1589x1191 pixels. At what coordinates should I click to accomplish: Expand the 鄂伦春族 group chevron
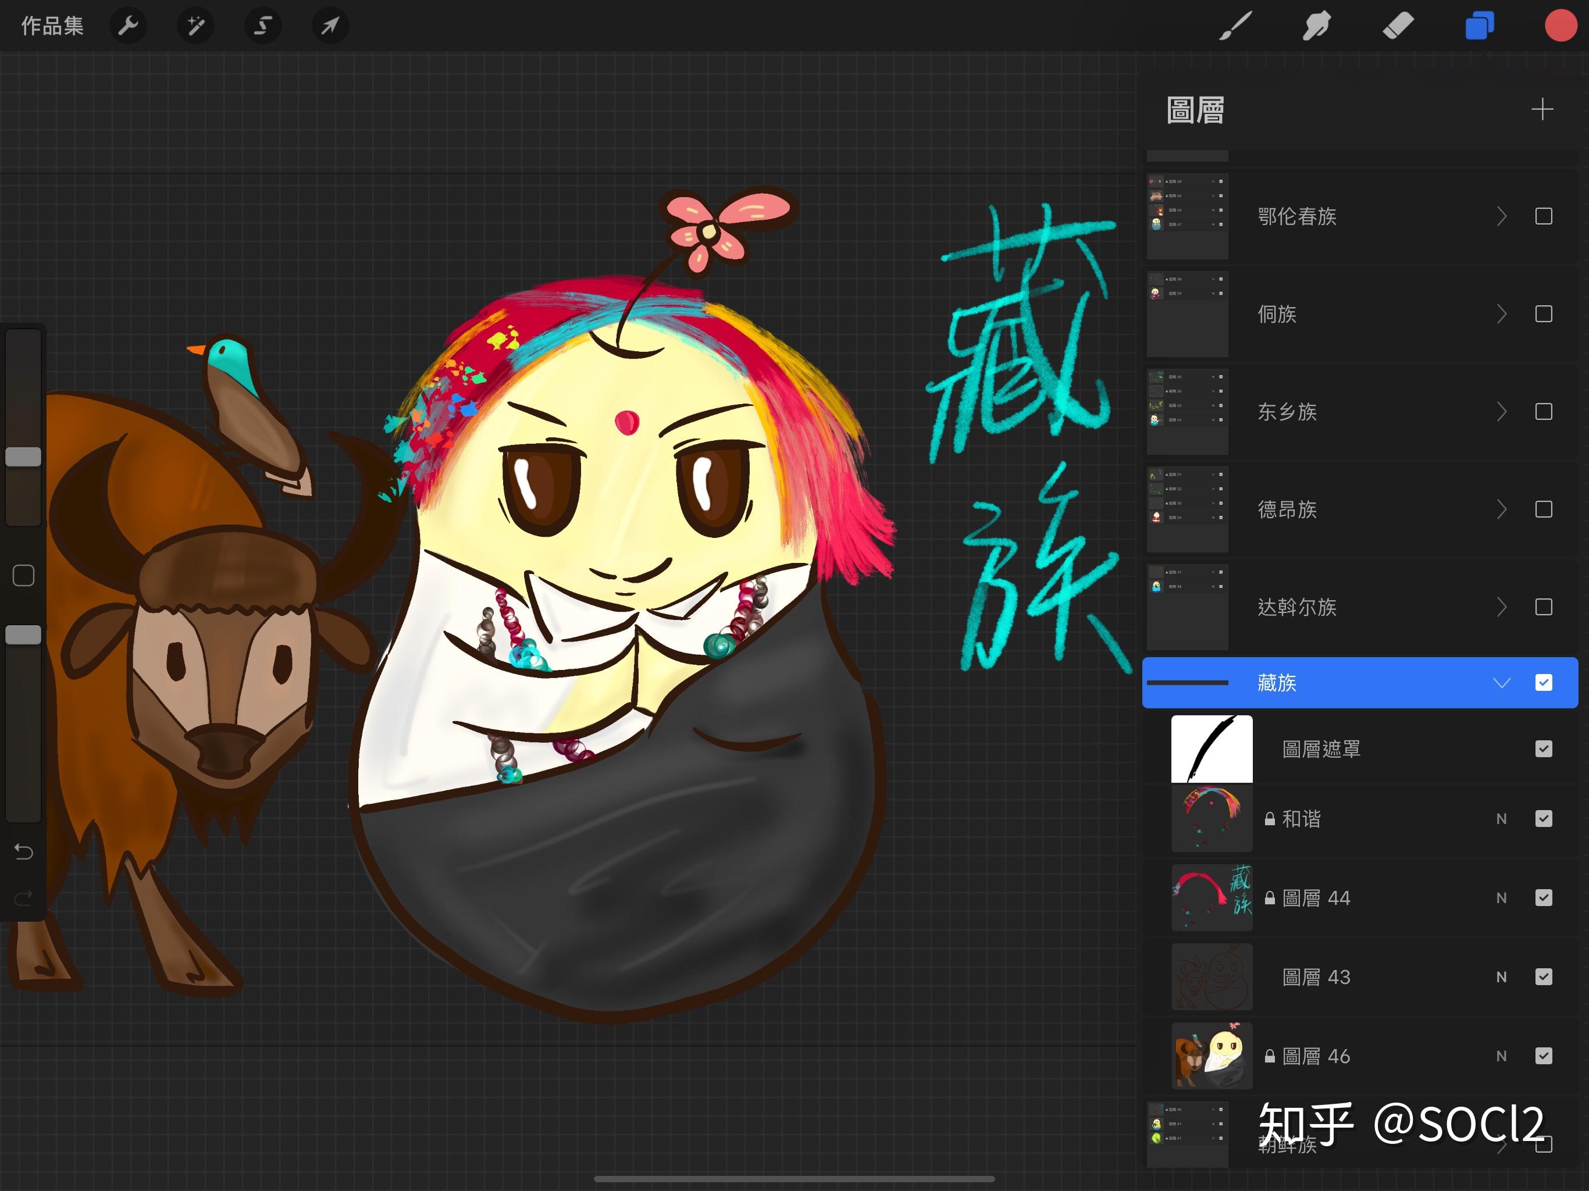pyautogui.click(x=1501, y=216)
